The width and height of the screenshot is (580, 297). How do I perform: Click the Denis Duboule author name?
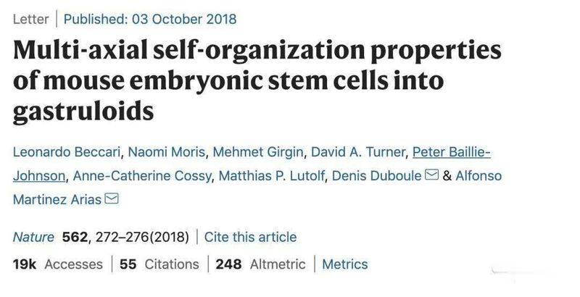(x=376, y=176)
